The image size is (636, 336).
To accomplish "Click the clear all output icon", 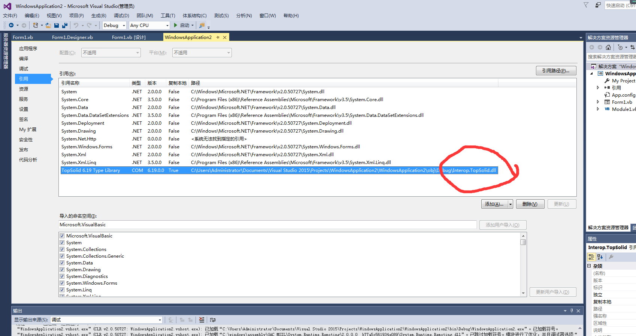I will (202, 320).
